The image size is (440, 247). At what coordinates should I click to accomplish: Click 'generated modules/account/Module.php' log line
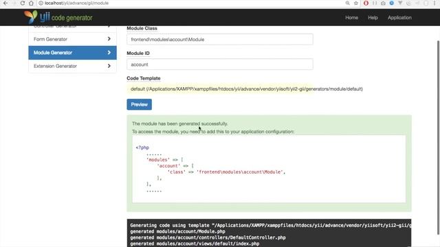[x=177, y=231]
